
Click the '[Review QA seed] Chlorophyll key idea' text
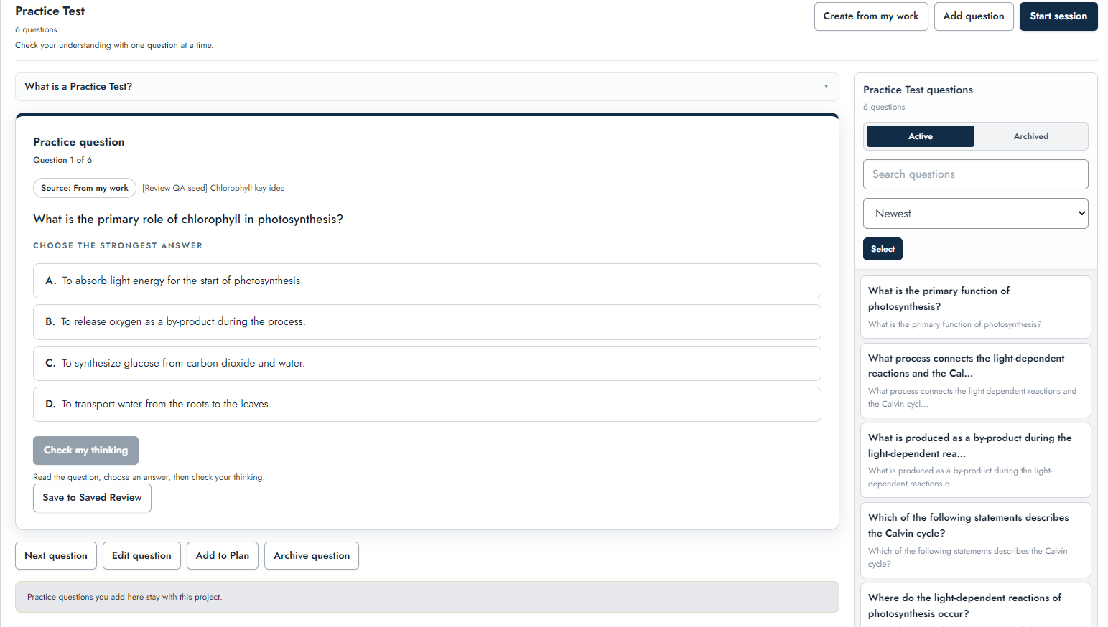[213, 188]
